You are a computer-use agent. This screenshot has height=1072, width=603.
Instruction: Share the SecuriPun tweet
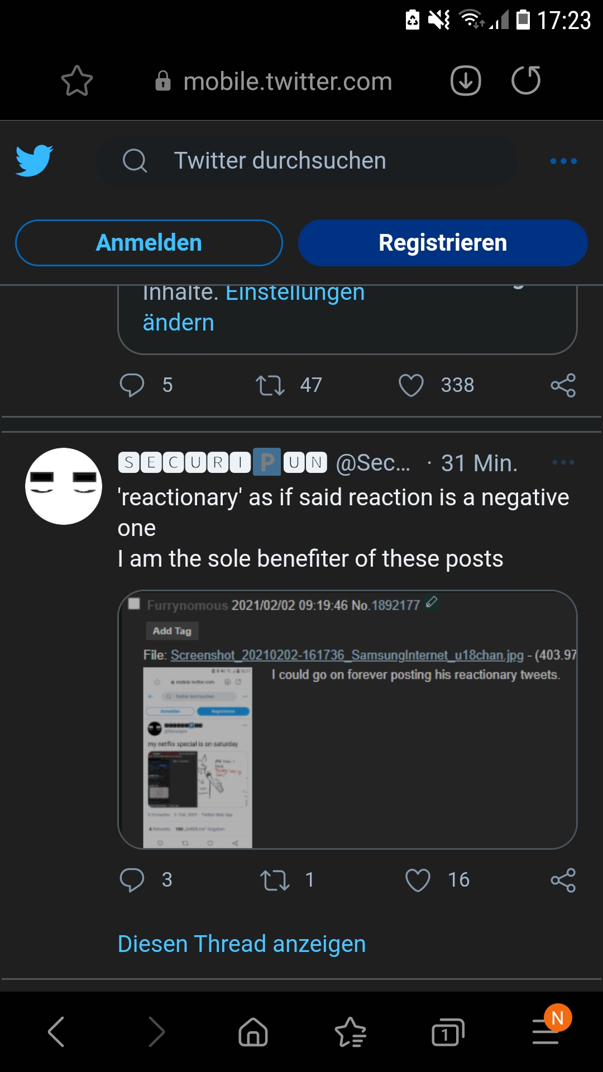click(563, 880)
